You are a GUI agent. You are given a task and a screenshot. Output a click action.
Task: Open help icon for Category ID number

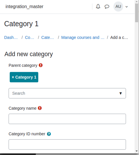pyautogui.click(x=49, y=134)
